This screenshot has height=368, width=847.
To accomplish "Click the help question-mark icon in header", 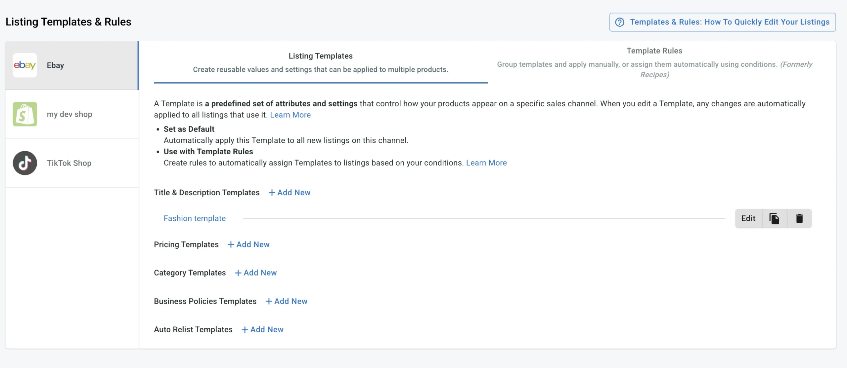I will point(619,22).
